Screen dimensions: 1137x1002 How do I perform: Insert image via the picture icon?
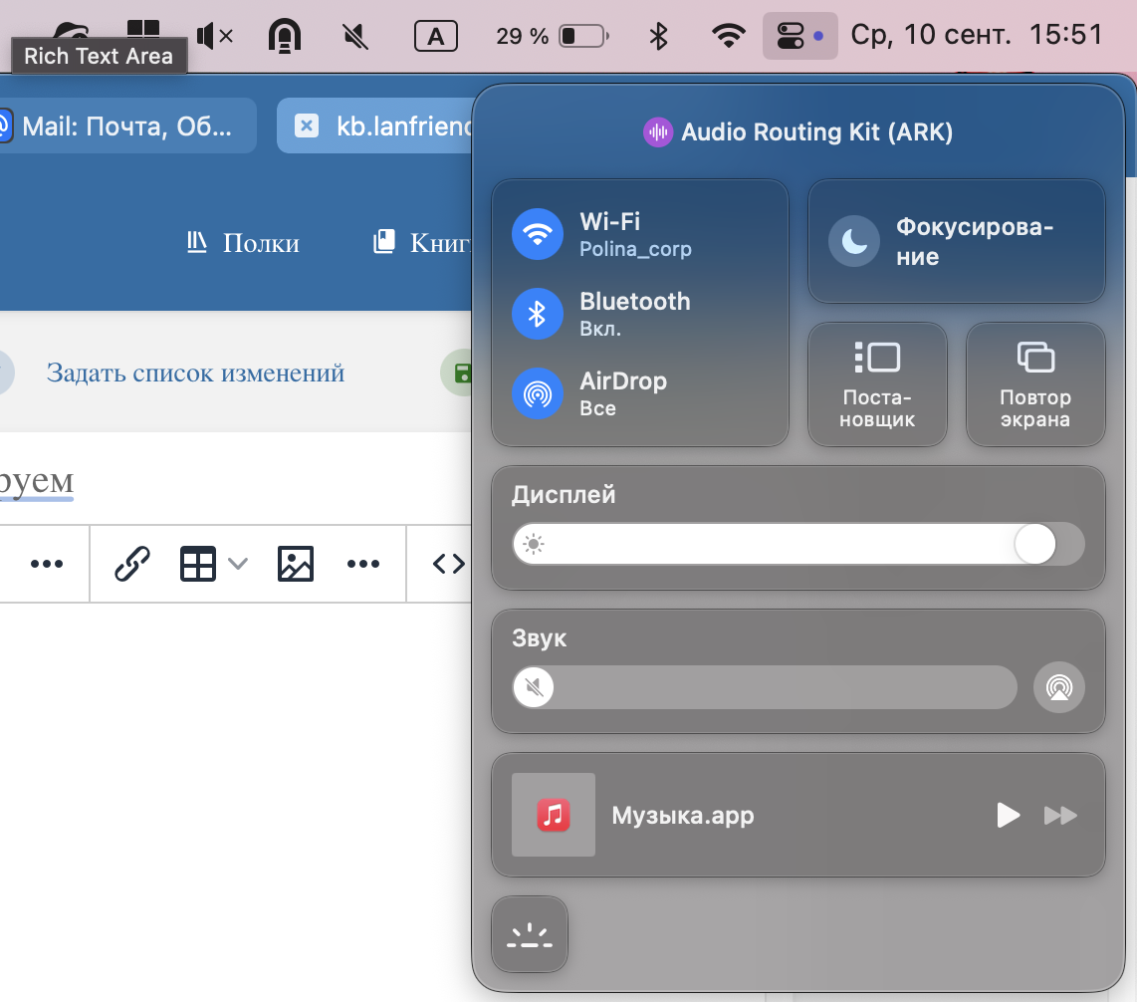296,564
